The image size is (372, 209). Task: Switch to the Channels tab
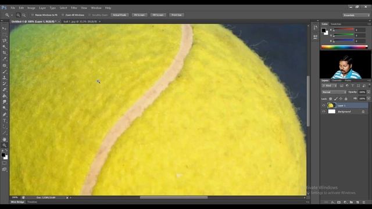click(337, 81)
